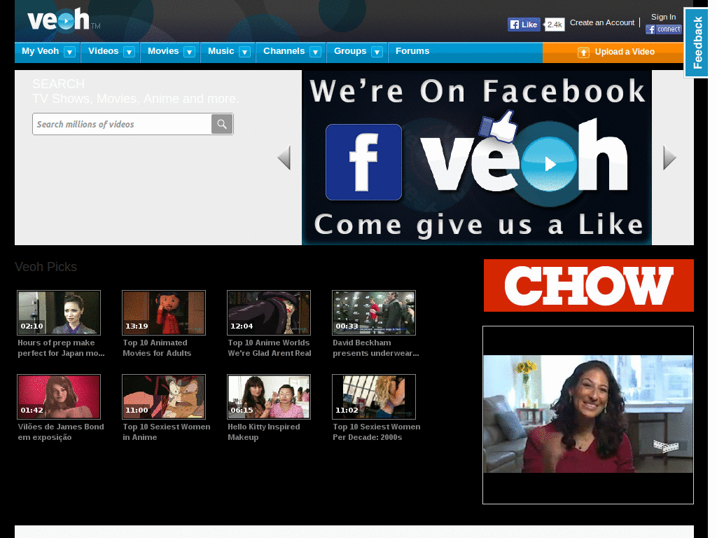Open the My Veoh menu
Viewport: 717px width, 538px height.
pos(40,51)
